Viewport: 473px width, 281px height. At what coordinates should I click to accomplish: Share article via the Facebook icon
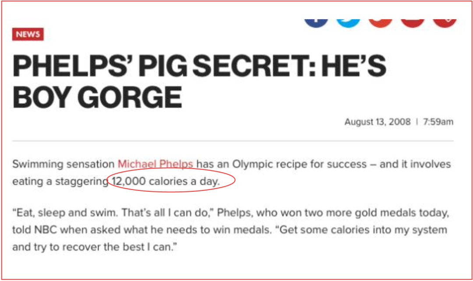(x=316, y=22)
